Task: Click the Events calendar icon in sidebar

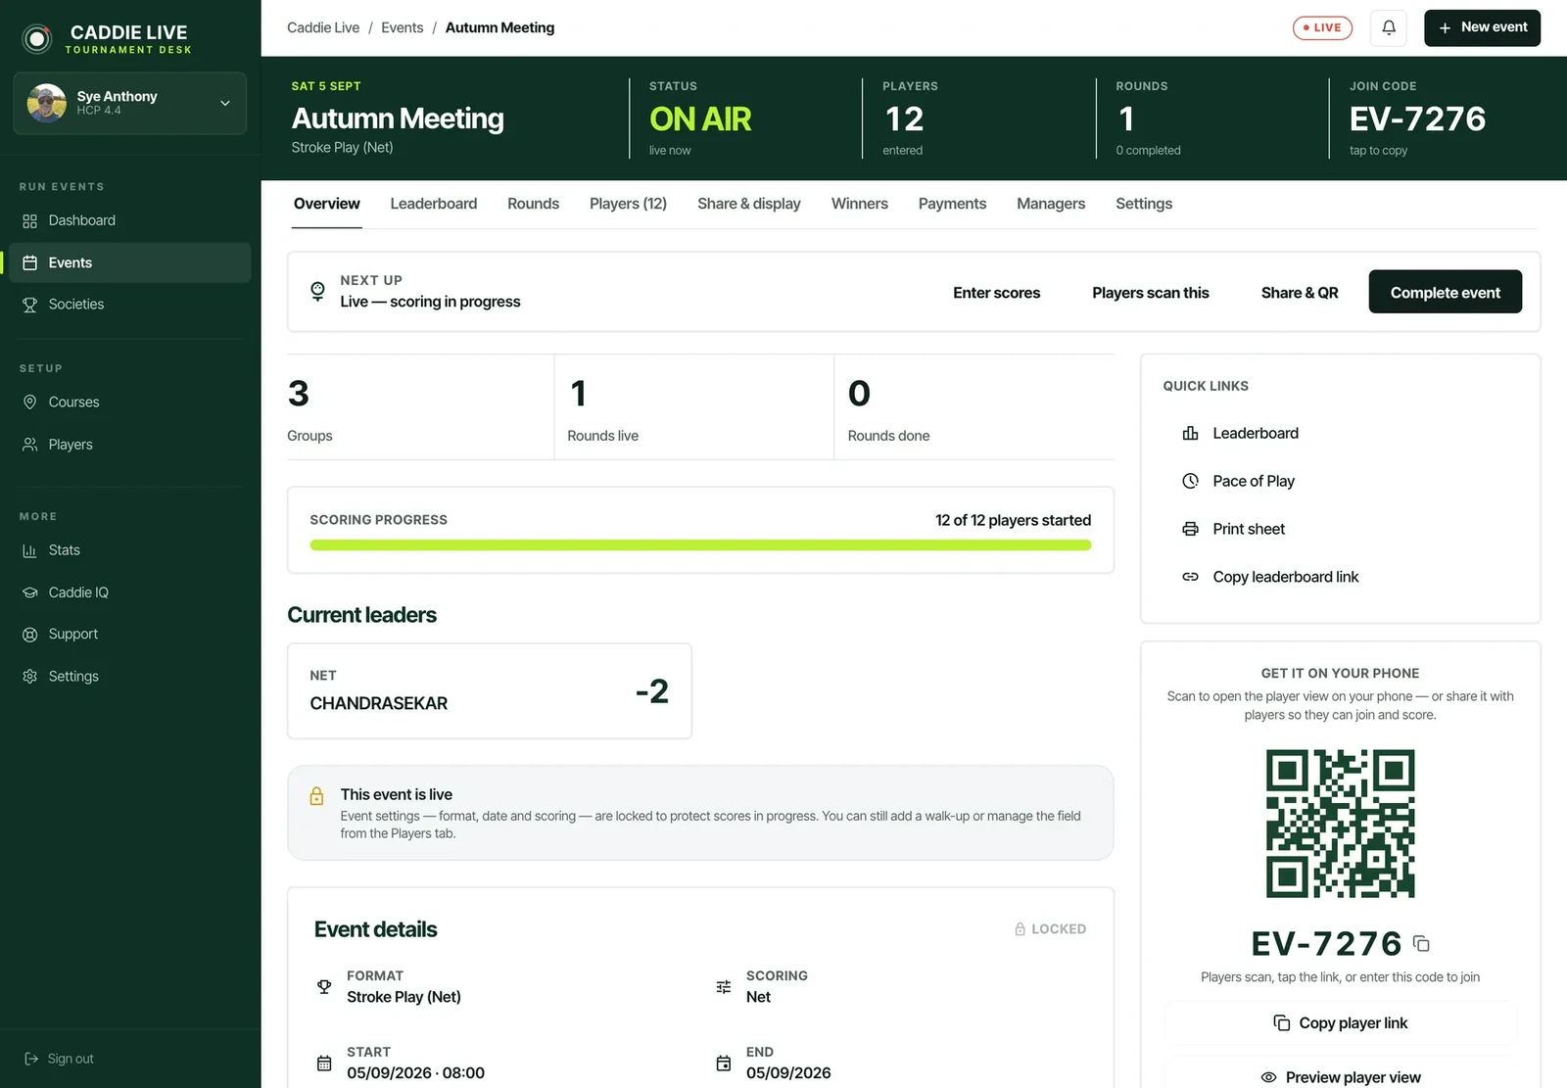Action: [x=30, y=263]
